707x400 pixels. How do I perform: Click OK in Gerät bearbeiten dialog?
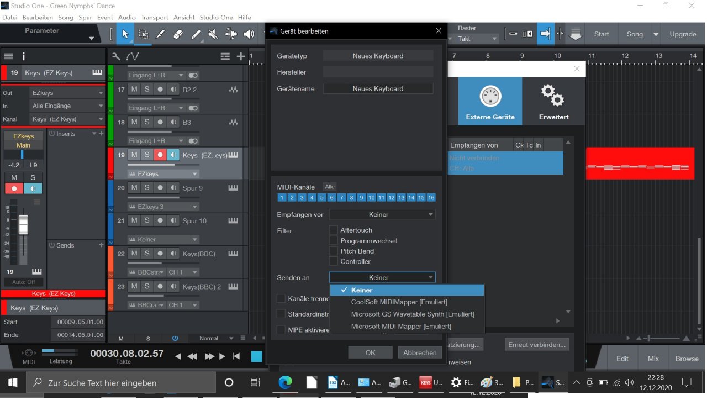coord(370,352)
